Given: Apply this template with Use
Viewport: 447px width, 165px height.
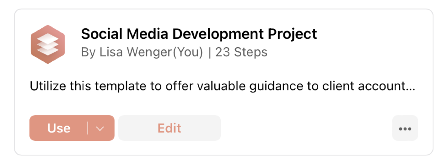Looking at the screenshot, I should [59, 128].
